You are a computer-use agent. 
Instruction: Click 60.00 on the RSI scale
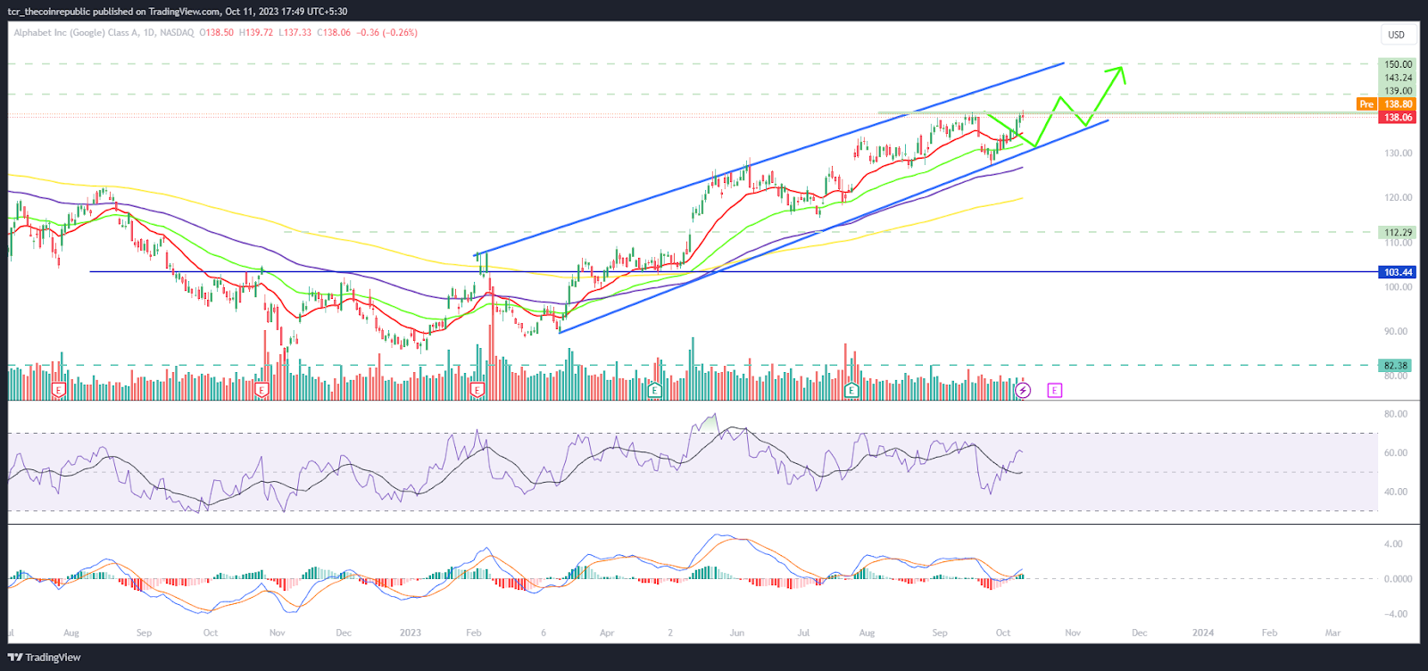click(1396, 453)
